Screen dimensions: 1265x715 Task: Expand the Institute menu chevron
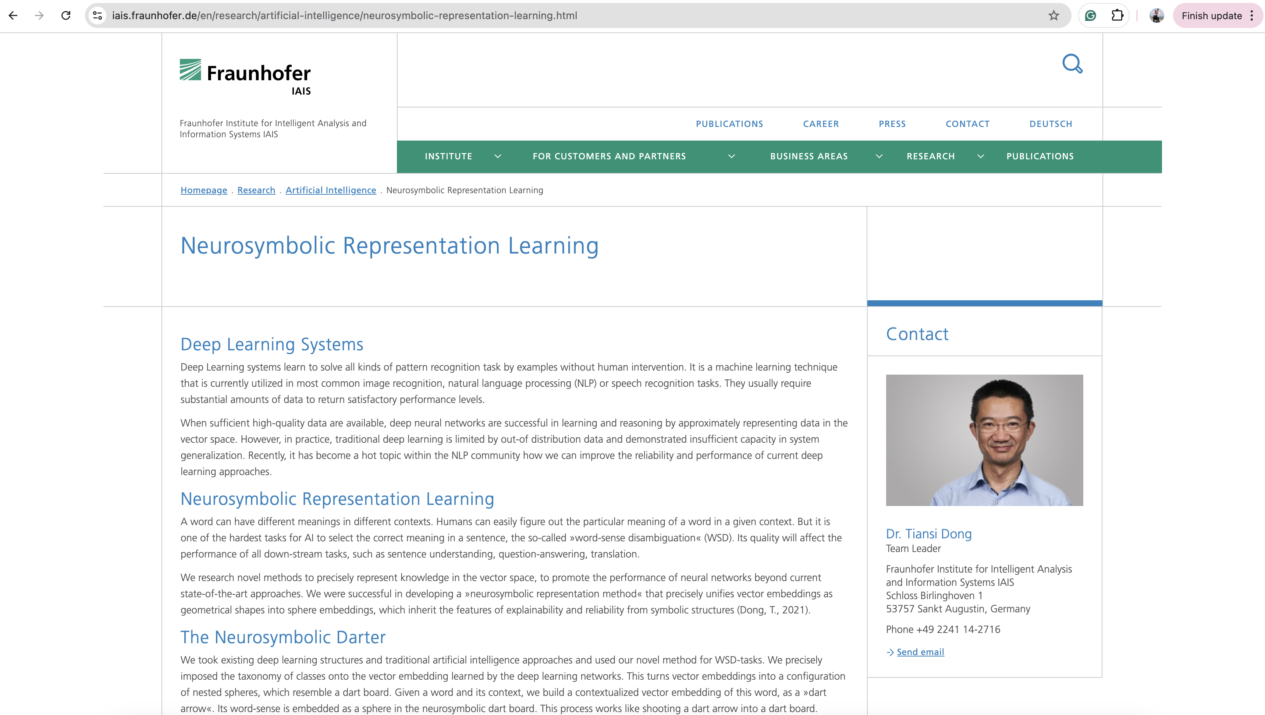(497, 156)
